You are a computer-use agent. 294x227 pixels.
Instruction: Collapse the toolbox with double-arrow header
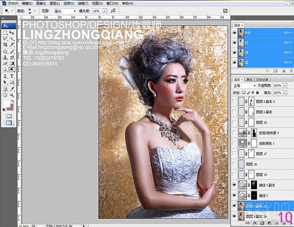click(3, 18)
